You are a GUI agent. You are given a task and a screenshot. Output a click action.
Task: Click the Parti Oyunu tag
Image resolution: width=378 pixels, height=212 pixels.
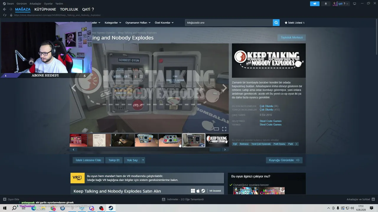point(279,144)
